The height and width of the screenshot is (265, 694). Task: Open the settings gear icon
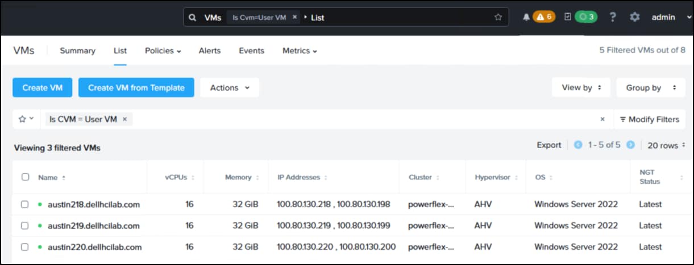(x=635, y=17)
